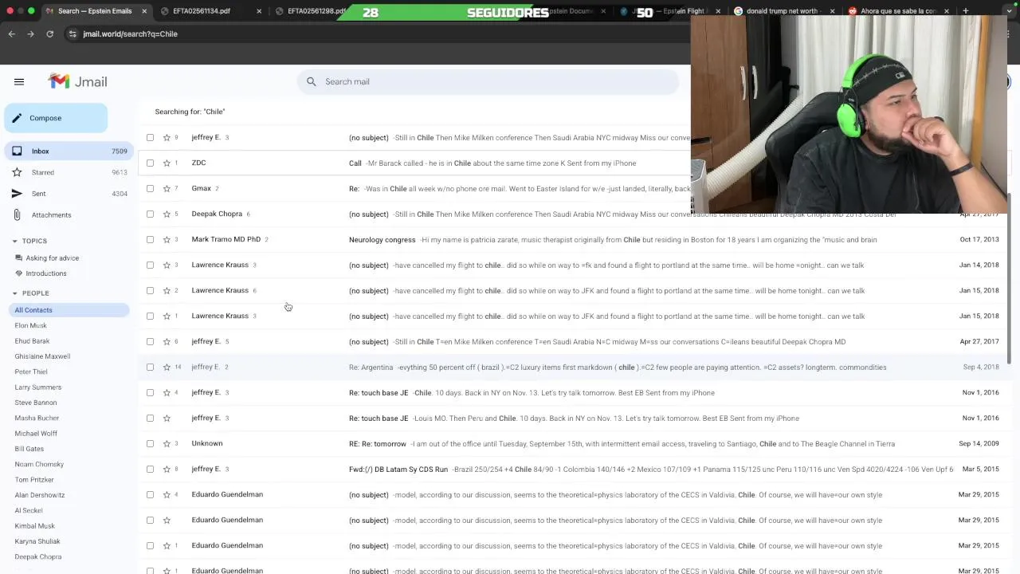This screenshot has height=574, width=1020.
Task: Filter by Deepak Chopra contact in sidebar
Action: coord(37,557)
